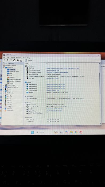This screenshot has width=105, height=187.
Task: Open Power Management tree item
Action: pos(15,79)
